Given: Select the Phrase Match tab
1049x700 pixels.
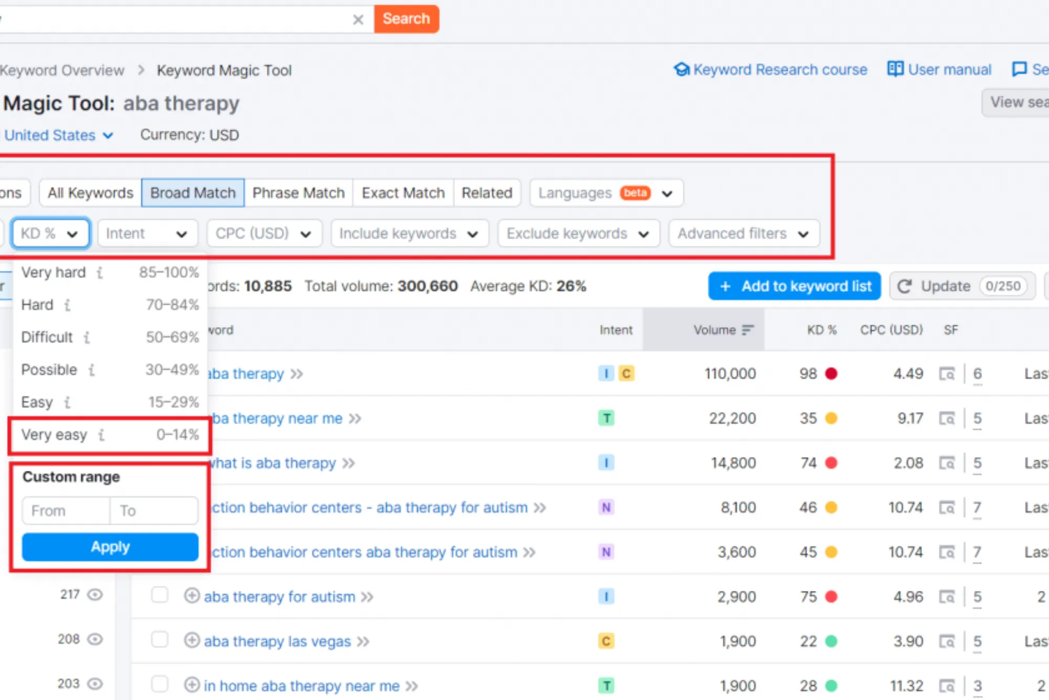Looking at the screenshot, I should [298, 193].
